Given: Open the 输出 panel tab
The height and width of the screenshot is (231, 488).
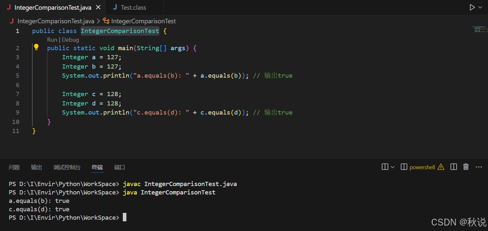Looking at the screenshot, I should pyautogui.click(x=37, y=167).
